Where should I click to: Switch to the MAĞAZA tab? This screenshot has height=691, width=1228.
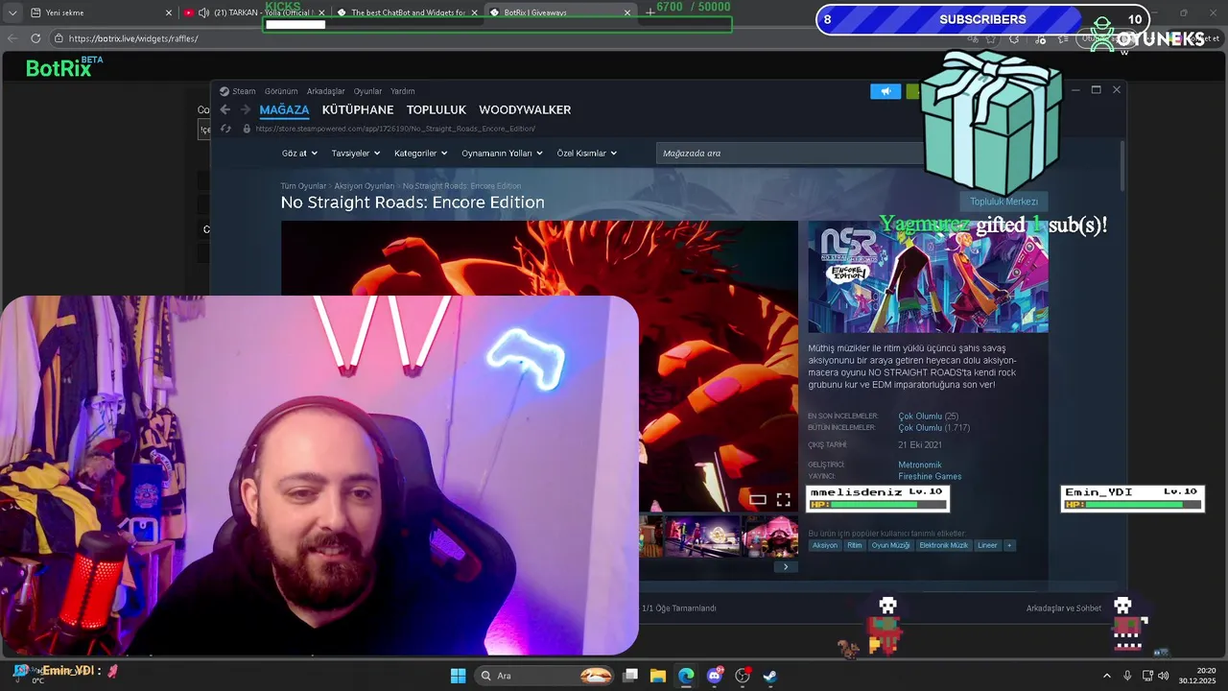pyautogui.click(x=284, y=109)
